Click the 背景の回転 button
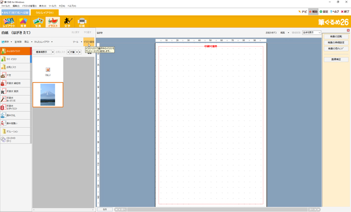351x212 pixels. pyautogui.click(x=336, y=37)
